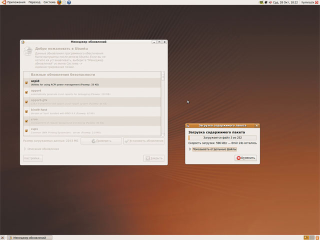
Task: Expand 'Описание обновления' section
Action: 25,149
